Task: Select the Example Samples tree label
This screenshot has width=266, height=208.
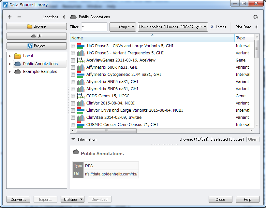Action: pos(40,72)
